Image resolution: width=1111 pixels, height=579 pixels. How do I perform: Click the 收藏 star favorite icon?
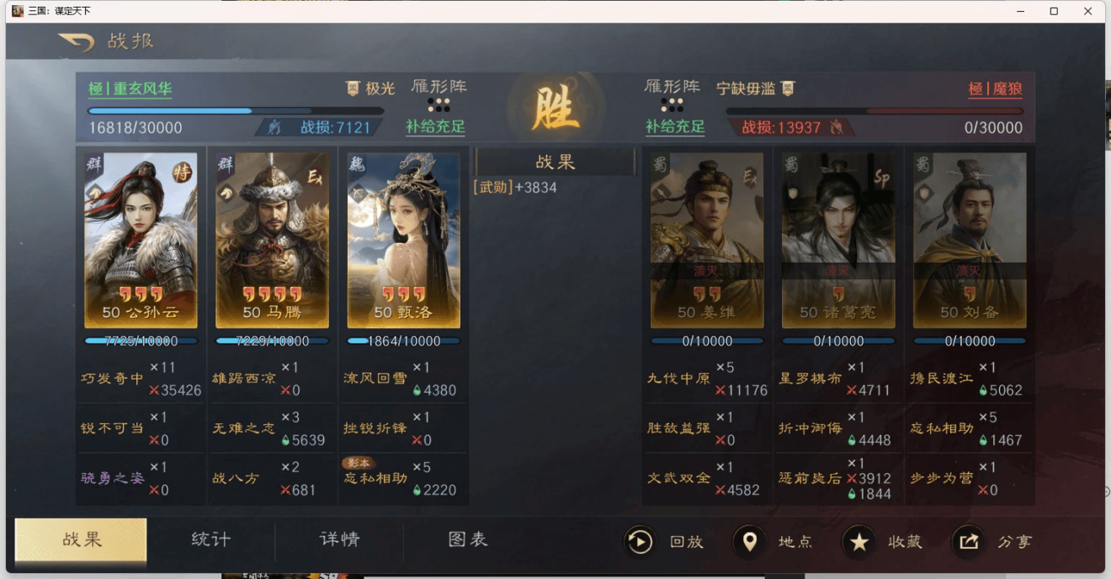coord(858,542)
